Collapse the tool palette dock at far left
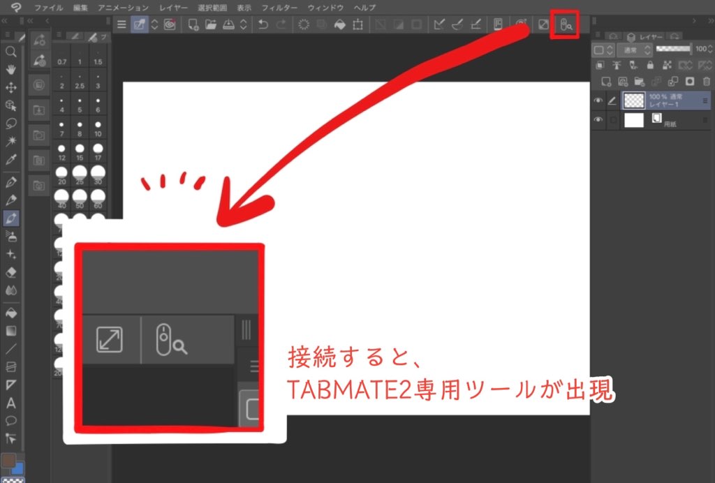 (5, 21)
